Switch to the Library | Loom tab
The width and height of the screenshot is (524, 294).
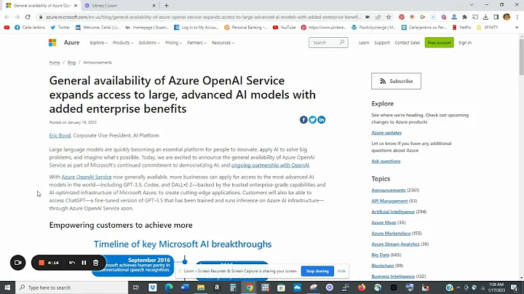[119, 5]
